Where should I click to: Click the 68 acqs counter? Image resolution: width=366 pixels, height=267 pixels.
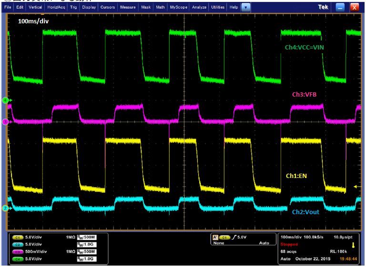[288, 252]
